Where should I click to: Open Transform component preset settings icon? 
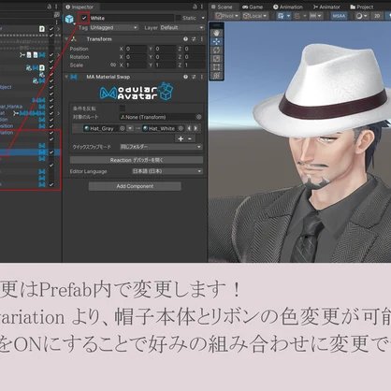point(194,39)
